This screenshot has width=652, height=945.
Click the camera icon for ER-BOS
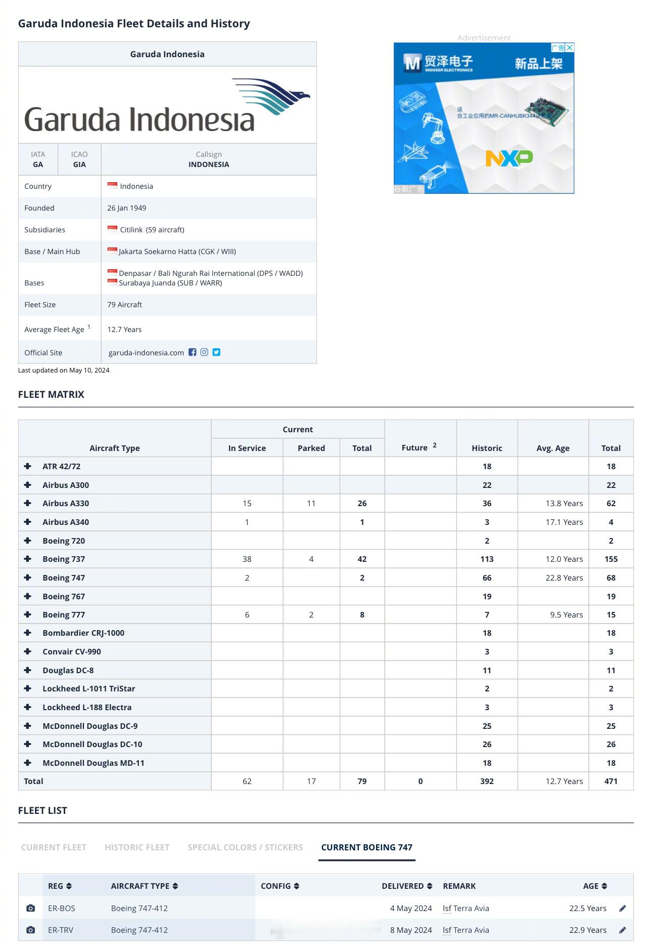click(x=31, y=908)
